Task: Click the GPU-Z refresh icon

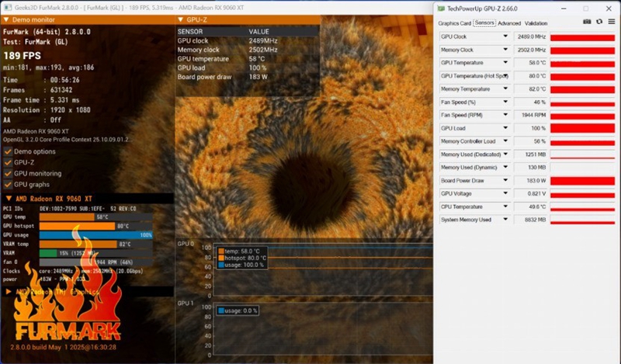Action: [599, 23]
